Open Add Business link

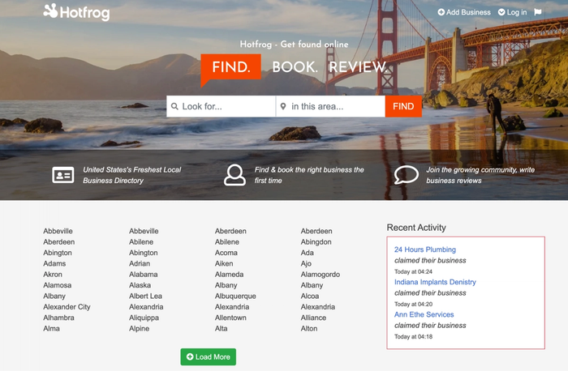pos(464,12)
